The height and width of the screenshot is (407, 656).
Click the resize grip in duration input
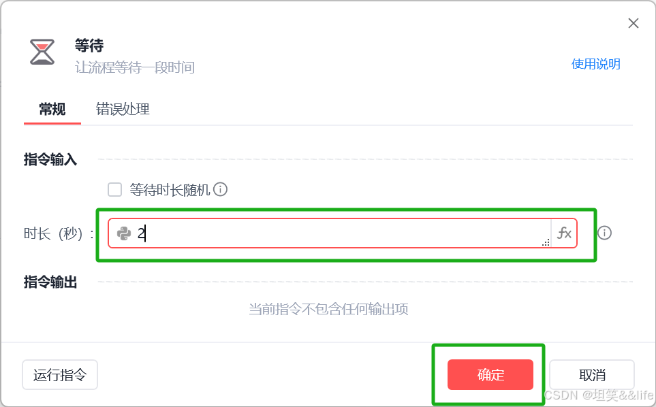pyautogui.click(x=546, y=242)
